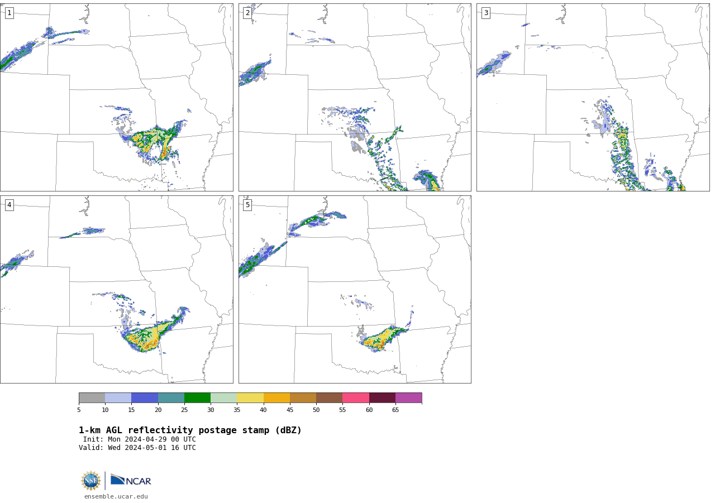This screenshot has height=503, width=715.
Task: Click the panel number label 3
Action: [x=485, y=13]
